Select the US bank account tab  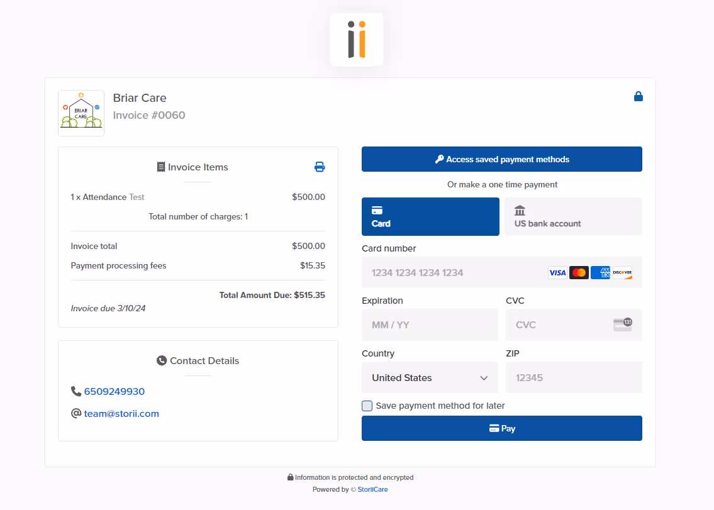[x=573, y=217]
